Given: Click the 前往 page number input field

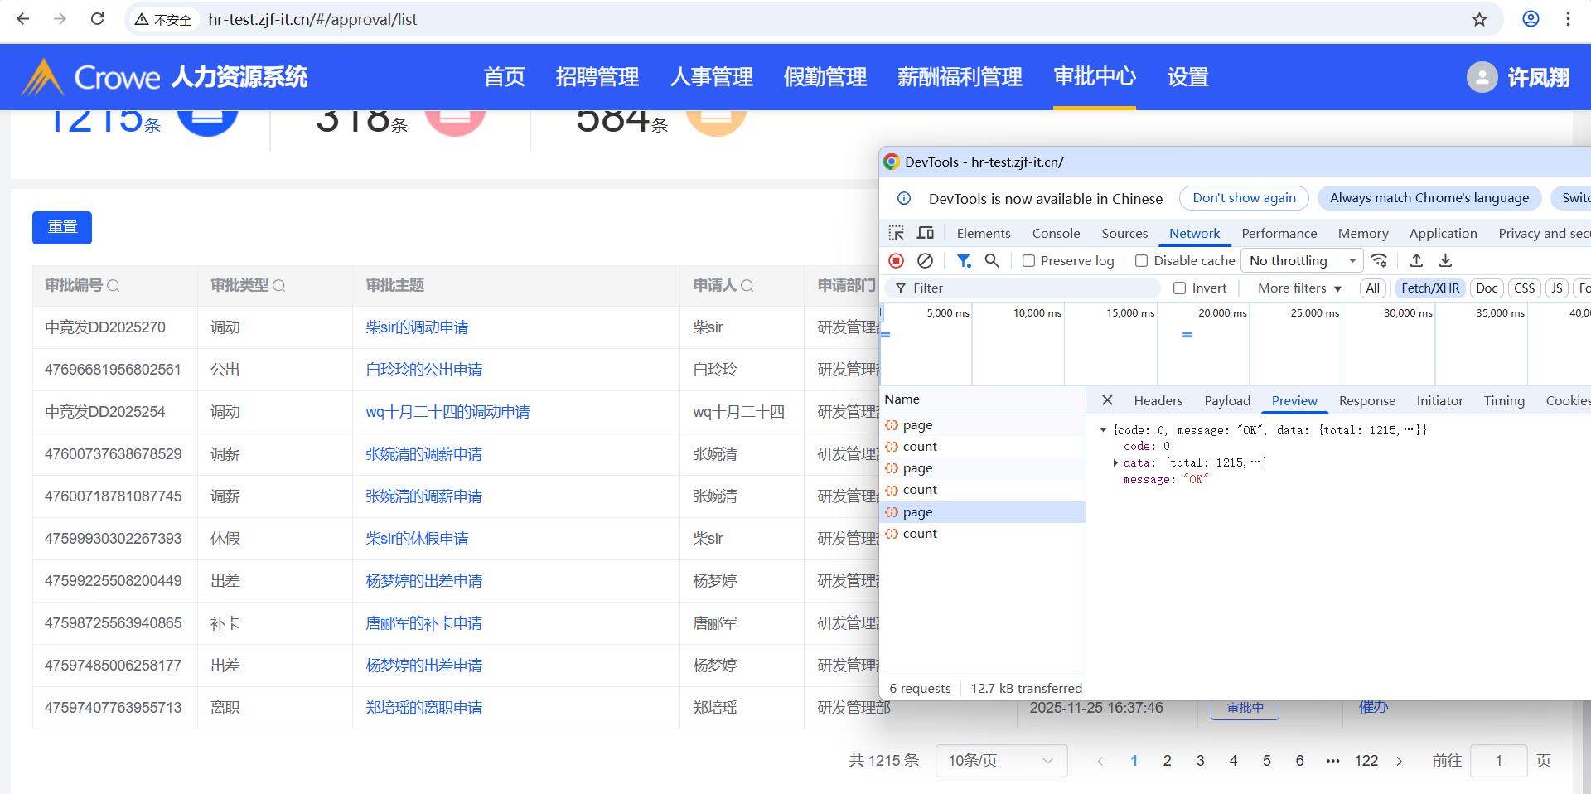Looking at the screenshot, I should tap(1498, 761).
